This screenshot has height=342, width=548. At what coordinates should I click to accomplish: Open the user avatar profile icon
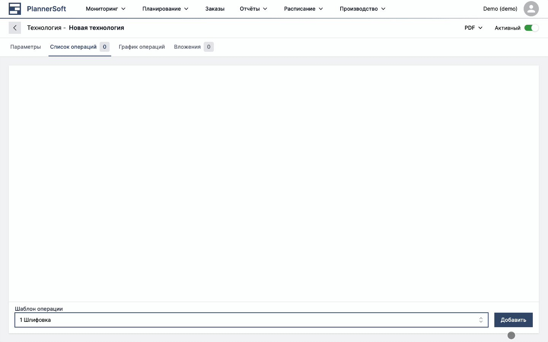pos(531,9)
